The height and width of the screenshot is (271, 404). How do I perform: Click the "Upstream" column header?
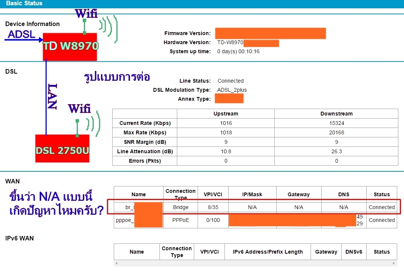point(226,114)
